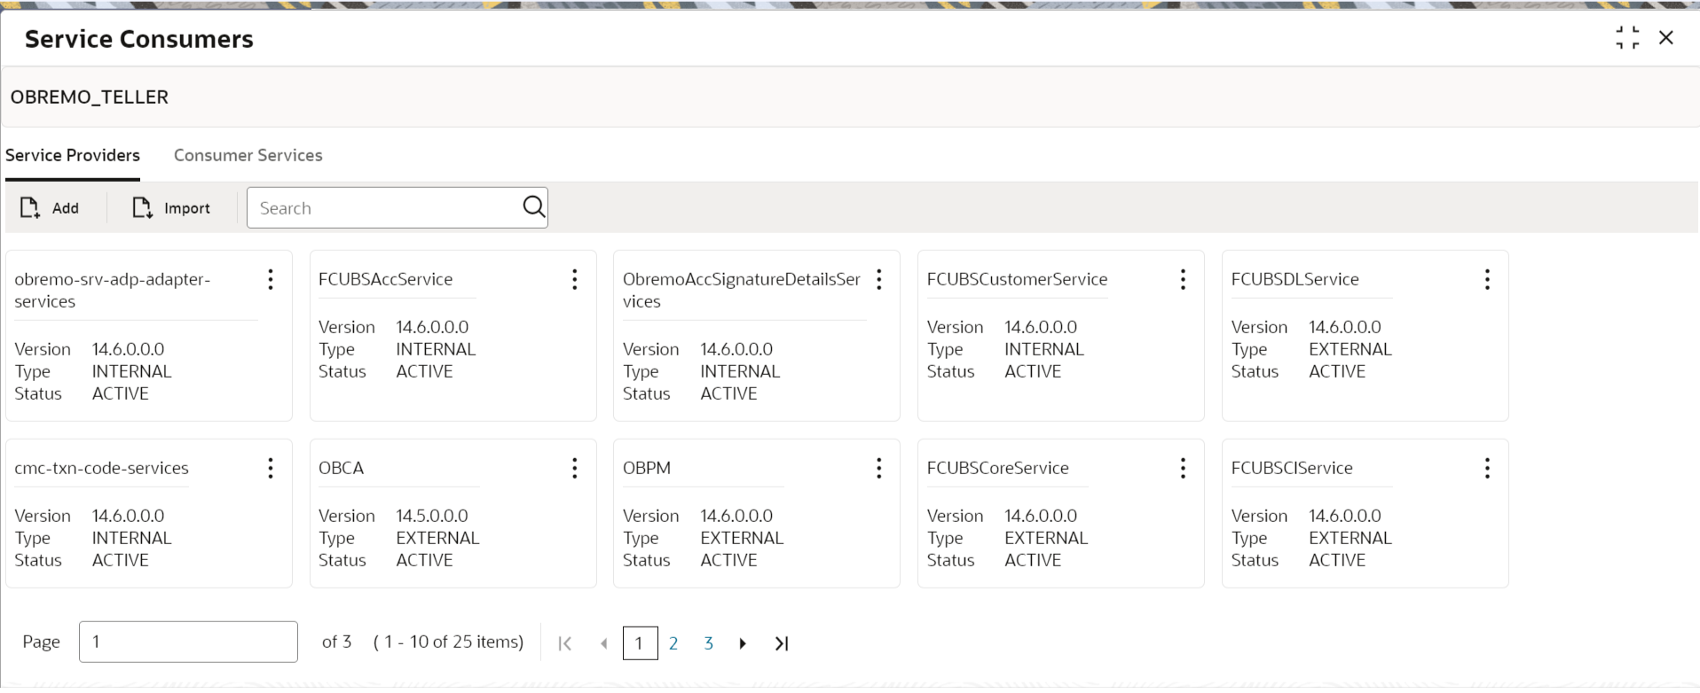Screen dimensions: 1700x693
Task: Navigate to page 3
Action: coord(708,643)
